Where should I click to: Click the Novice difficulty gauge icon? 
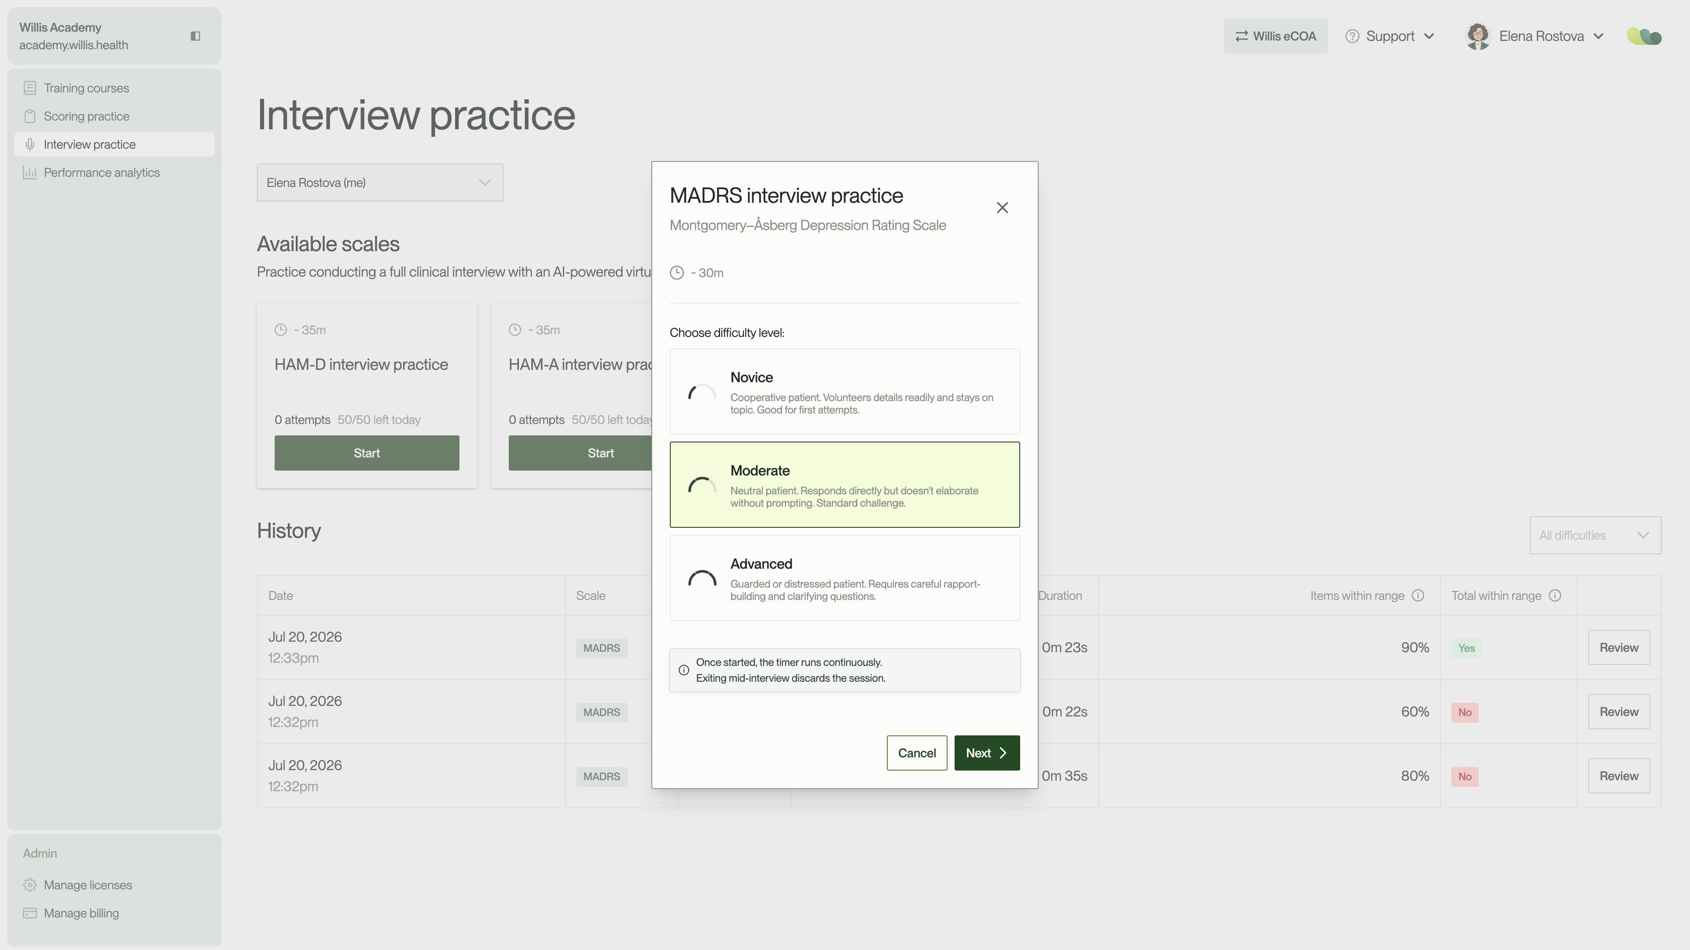pyautogui.click(x=702, y=392)
